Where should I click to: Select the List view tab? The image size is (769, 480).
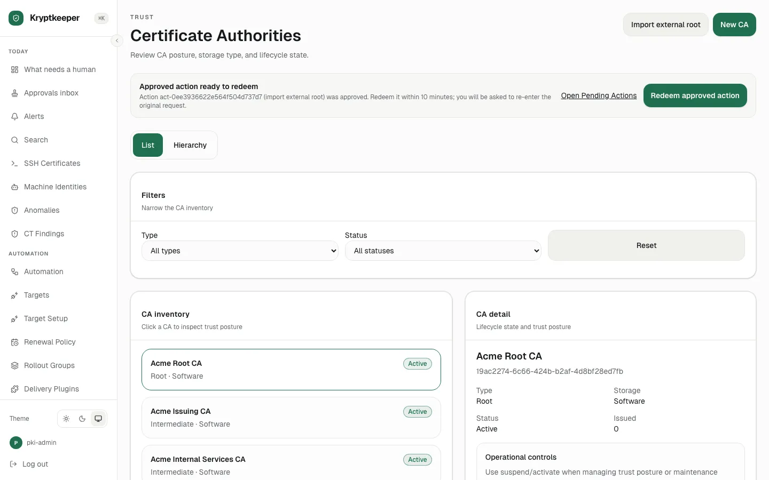click(x=148, y=145)
